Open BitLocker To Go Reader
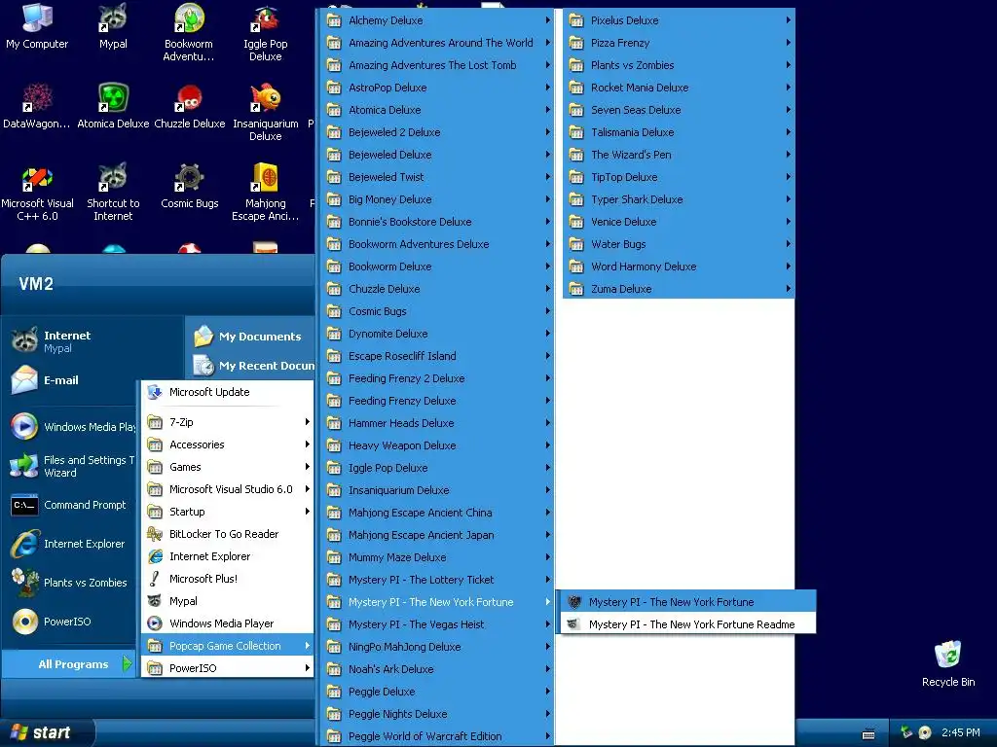The height and width of the screenshot is (747, 997). tap(228, 534)
